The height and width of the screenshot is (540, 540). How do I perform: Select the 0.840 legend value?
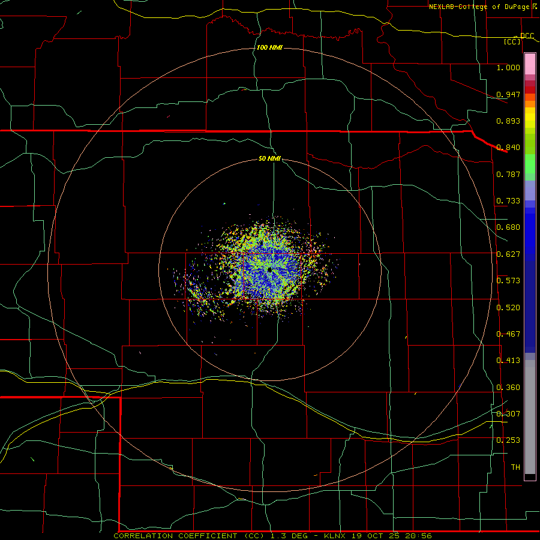[x=508, y=148]
